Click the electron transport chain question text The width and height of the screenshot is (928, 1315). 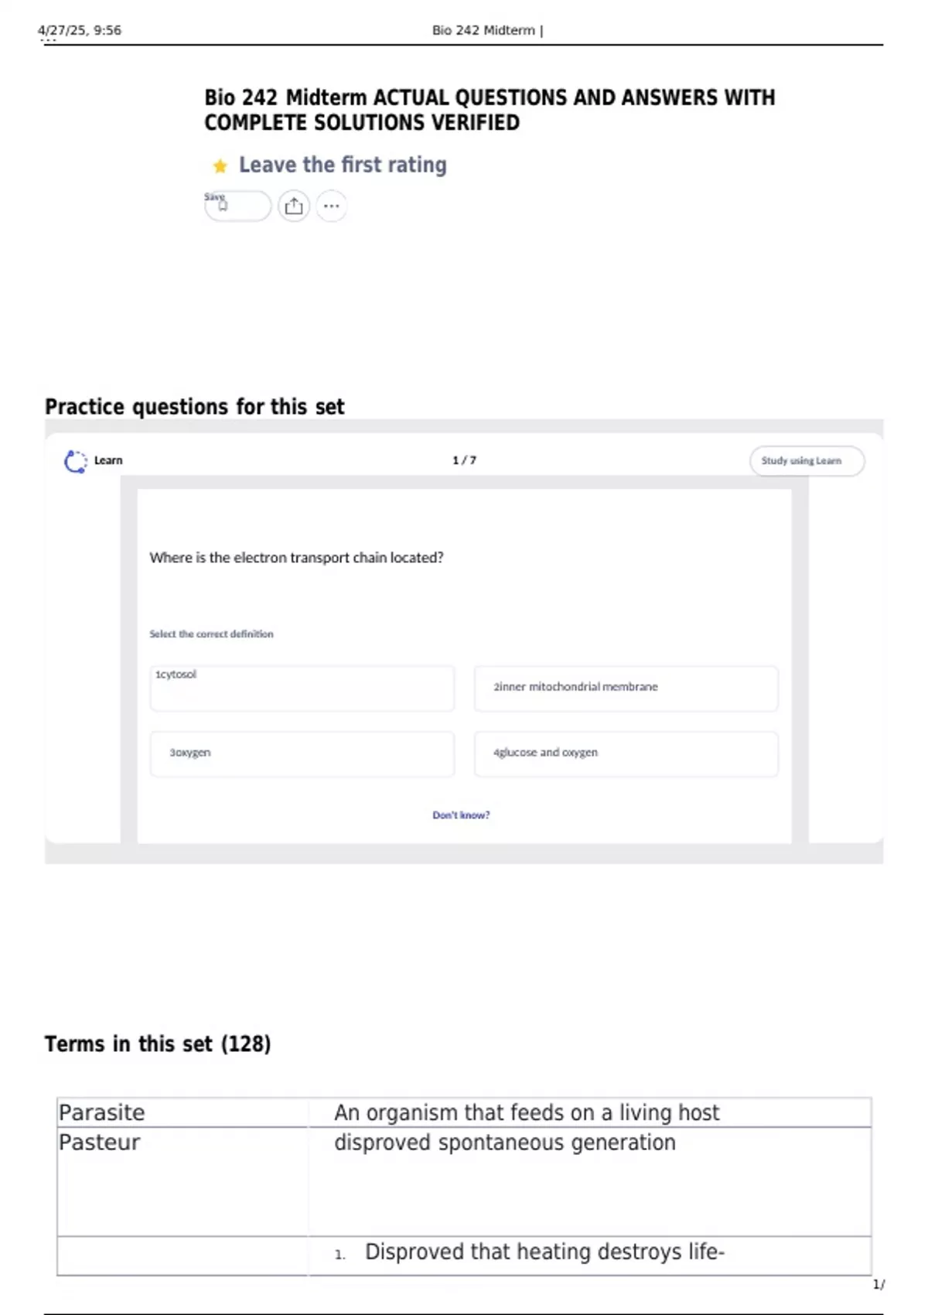[296, 558]
